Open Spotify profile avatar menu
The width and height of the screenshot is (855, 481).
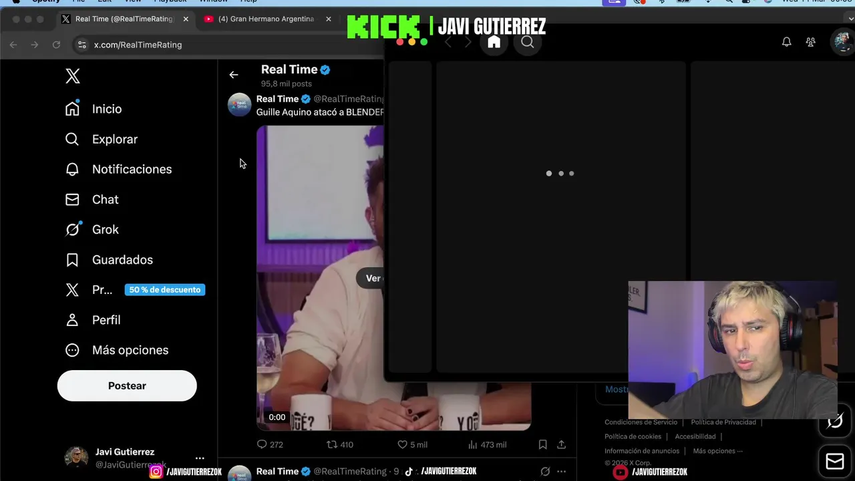[842, 41]
